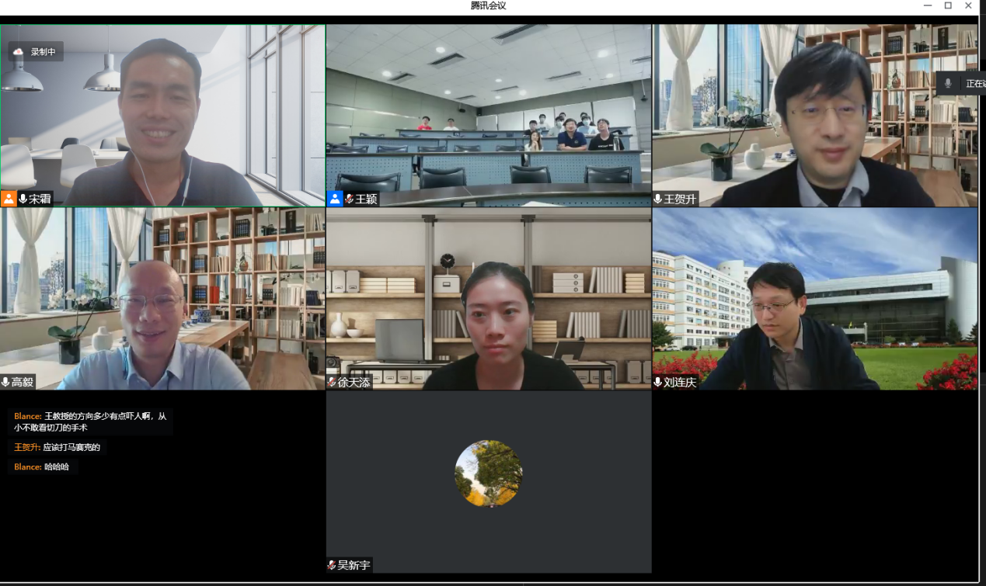Click the microphone icon next to 宋霜

point(23,199)
